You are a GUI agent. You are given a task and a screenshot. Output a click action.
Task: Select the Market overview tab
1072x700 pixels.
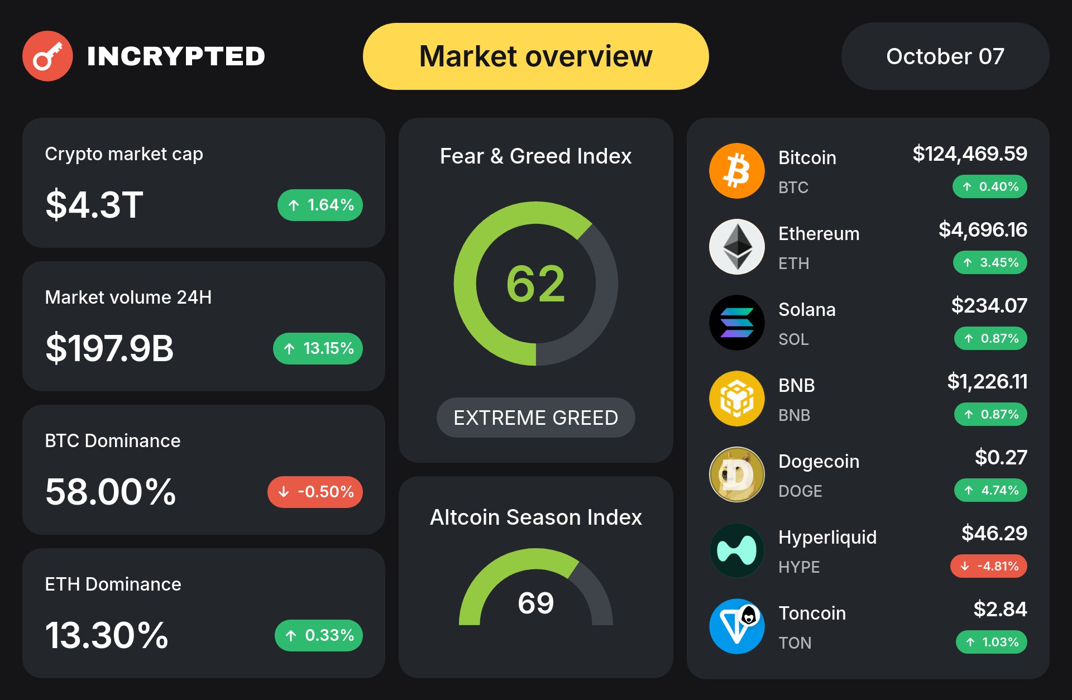coord(535,56)
